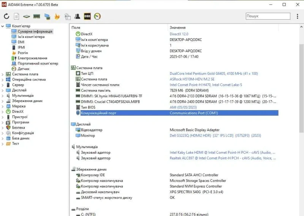The width and height of the screenshot is (304, 216).
Task: Select the DIMM3: Crucial row
Action: [176, 101]
